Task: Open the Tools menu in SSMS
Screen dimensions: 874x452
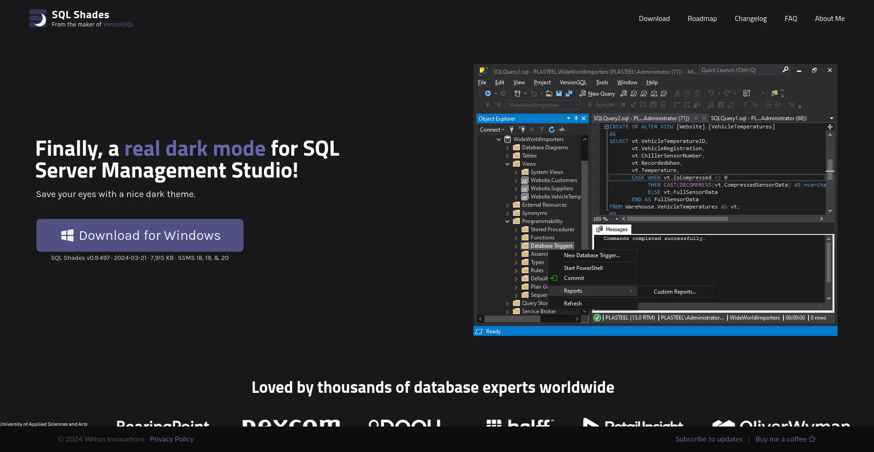Action: [602, 82]
